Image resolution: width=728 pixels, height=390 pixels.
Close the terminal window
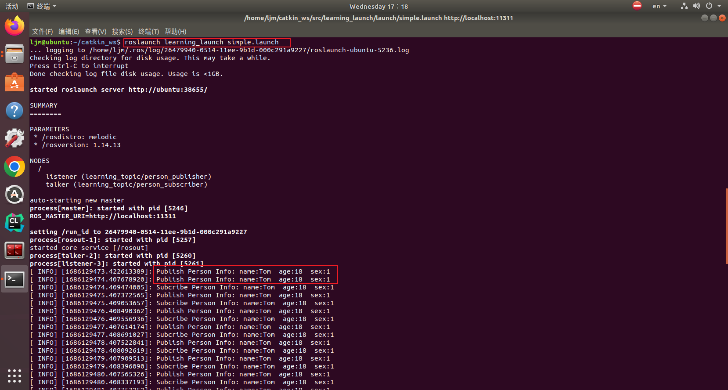[x=722, y=18]
